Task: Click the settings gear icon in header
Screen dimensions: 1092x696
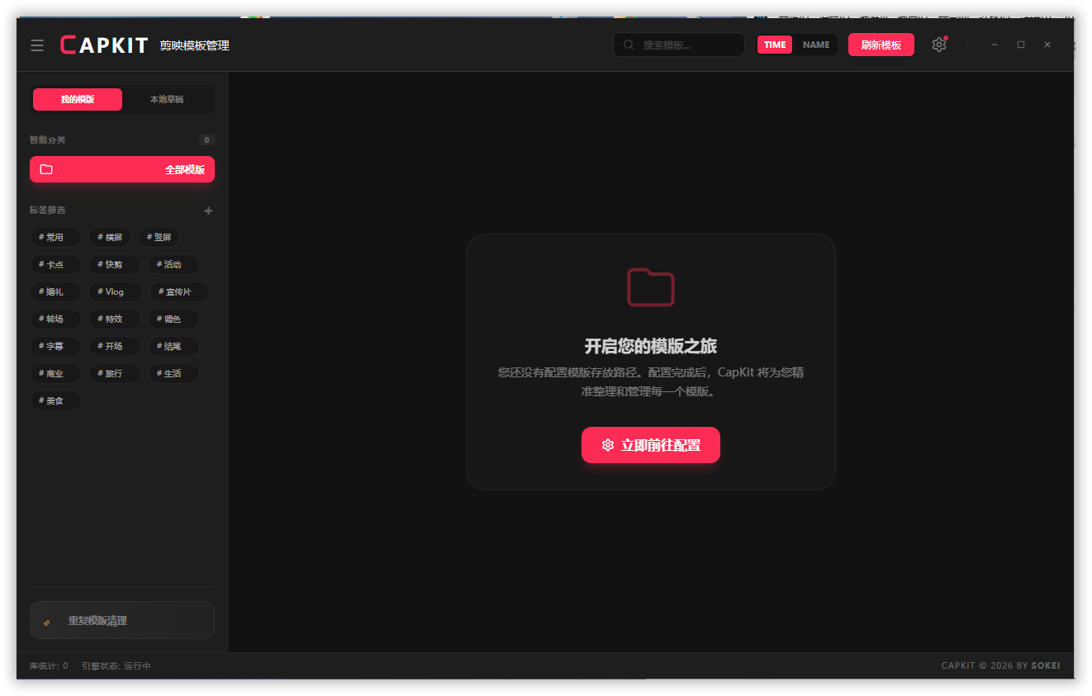Action: pyautogui.click(x=938, y=45)
